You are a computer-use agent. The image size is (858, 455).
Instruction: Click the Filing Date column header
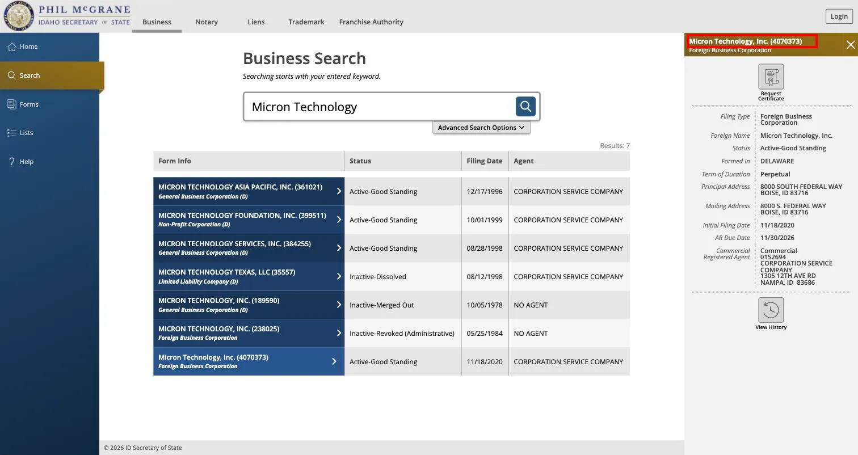tap(485, 161)
